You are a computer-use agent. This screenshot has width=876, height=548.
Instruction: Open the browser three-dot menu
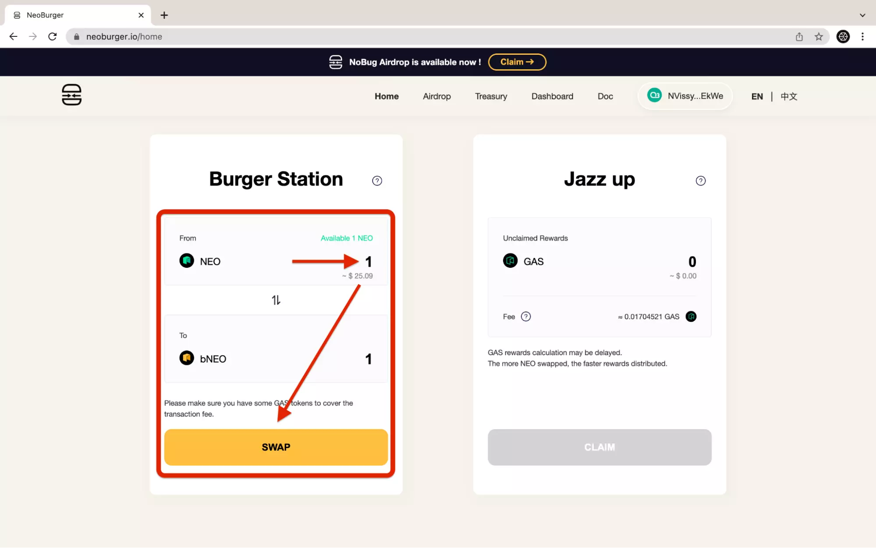coord(862,37)
